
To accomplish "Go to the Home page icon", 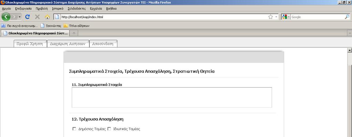I will (x=47, y=17).
